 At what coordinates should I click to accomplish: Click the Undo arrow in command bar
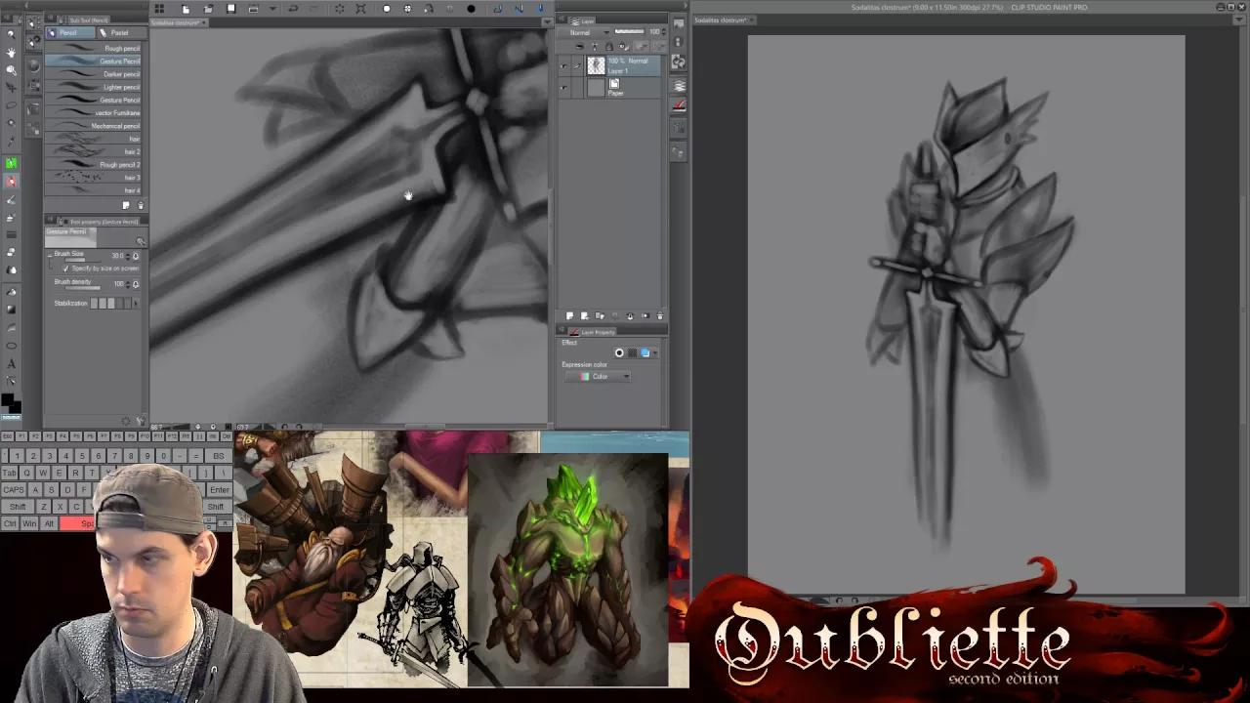tap(293, 9)
